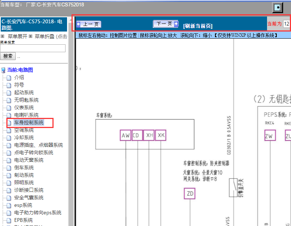
Task: Click the exit door icon at top right
Action: tap(278, 8)
